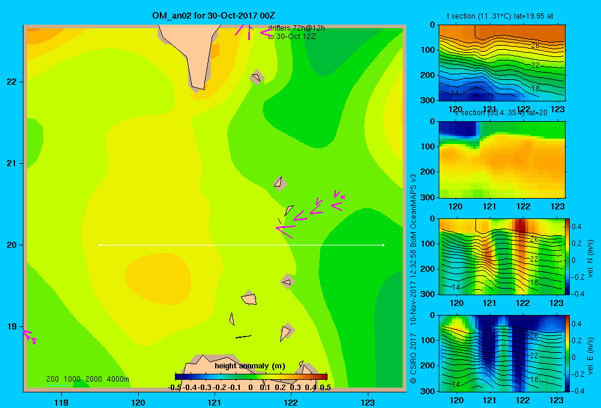Click the 't section (11..31°C) lat=19.95' title
The height and width of the screenshot is (408, 601).
(500, 16)
